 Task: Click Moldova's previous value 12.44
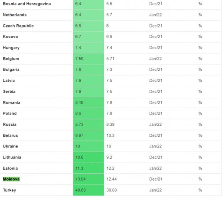(x=112, y=179)
